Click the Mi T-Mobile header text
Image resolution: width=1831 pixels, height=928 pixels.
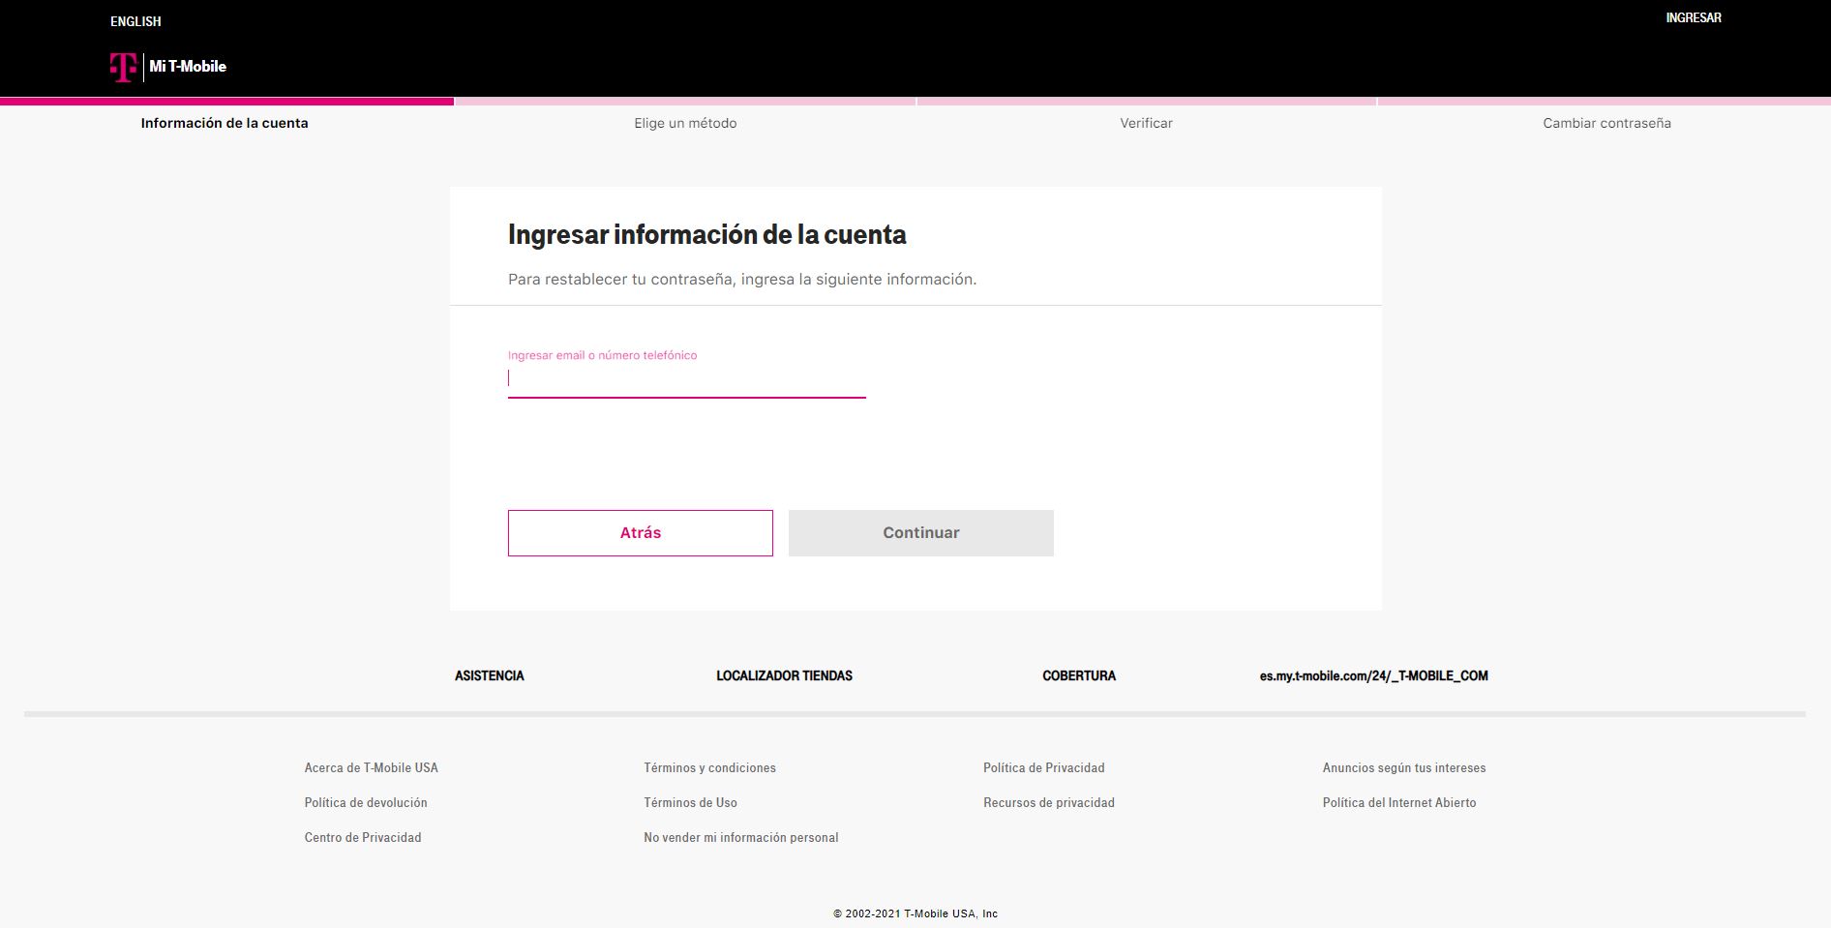[188, 67]
